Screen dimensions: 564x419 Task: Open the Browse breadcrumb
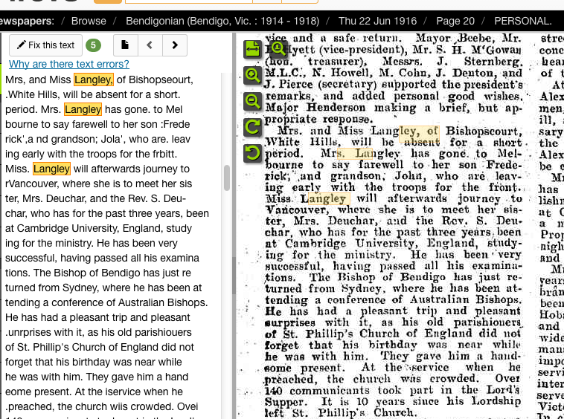[89, 22]
